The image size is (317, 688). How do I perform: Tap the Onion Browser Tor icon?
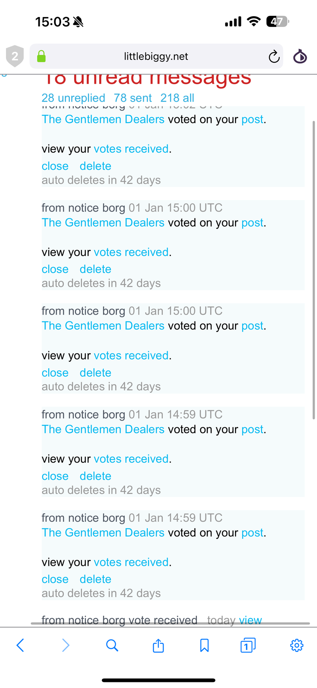(300, 57)
